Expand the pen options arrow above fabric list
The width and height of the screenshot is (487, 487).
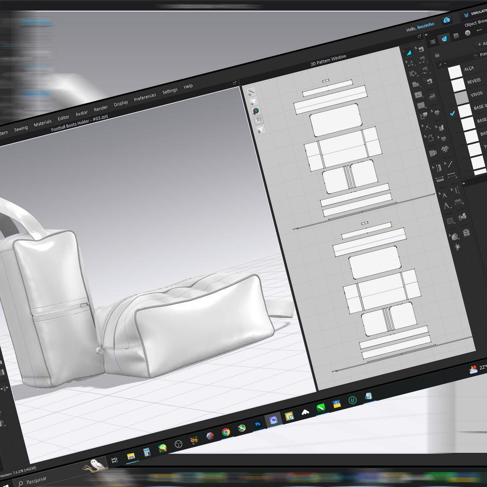click(x=445, y=63)
